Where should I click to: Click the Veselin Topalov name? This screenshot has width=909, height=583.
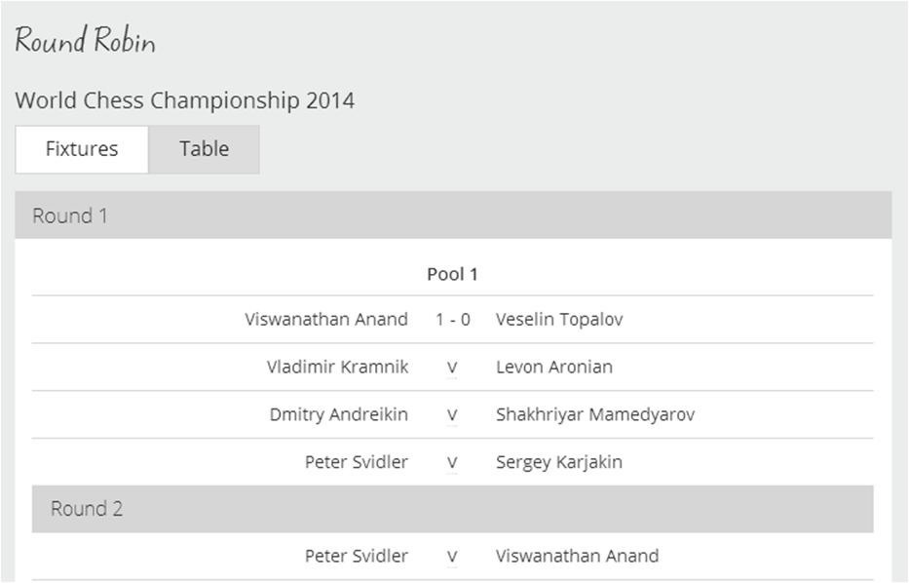(559, 319)
